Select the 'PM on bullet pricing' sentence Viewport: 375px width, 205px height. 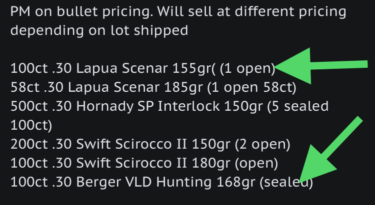[x=81, y=11]
